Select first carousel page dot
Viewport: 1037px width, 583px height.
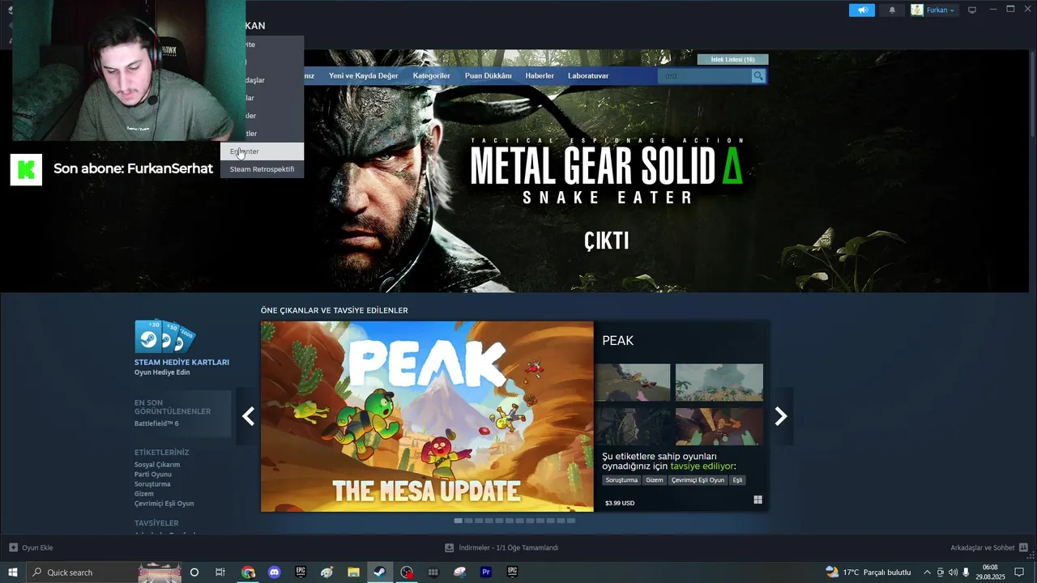(459, 521)
